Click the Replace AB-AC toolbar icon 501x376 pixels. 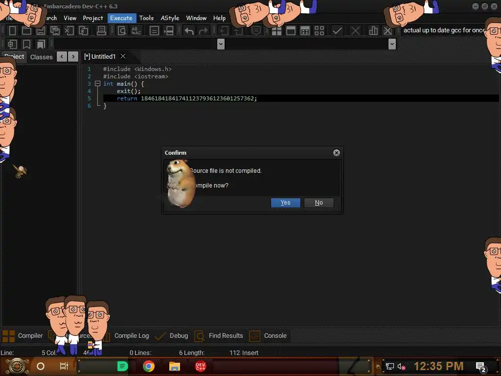(136, 31)
